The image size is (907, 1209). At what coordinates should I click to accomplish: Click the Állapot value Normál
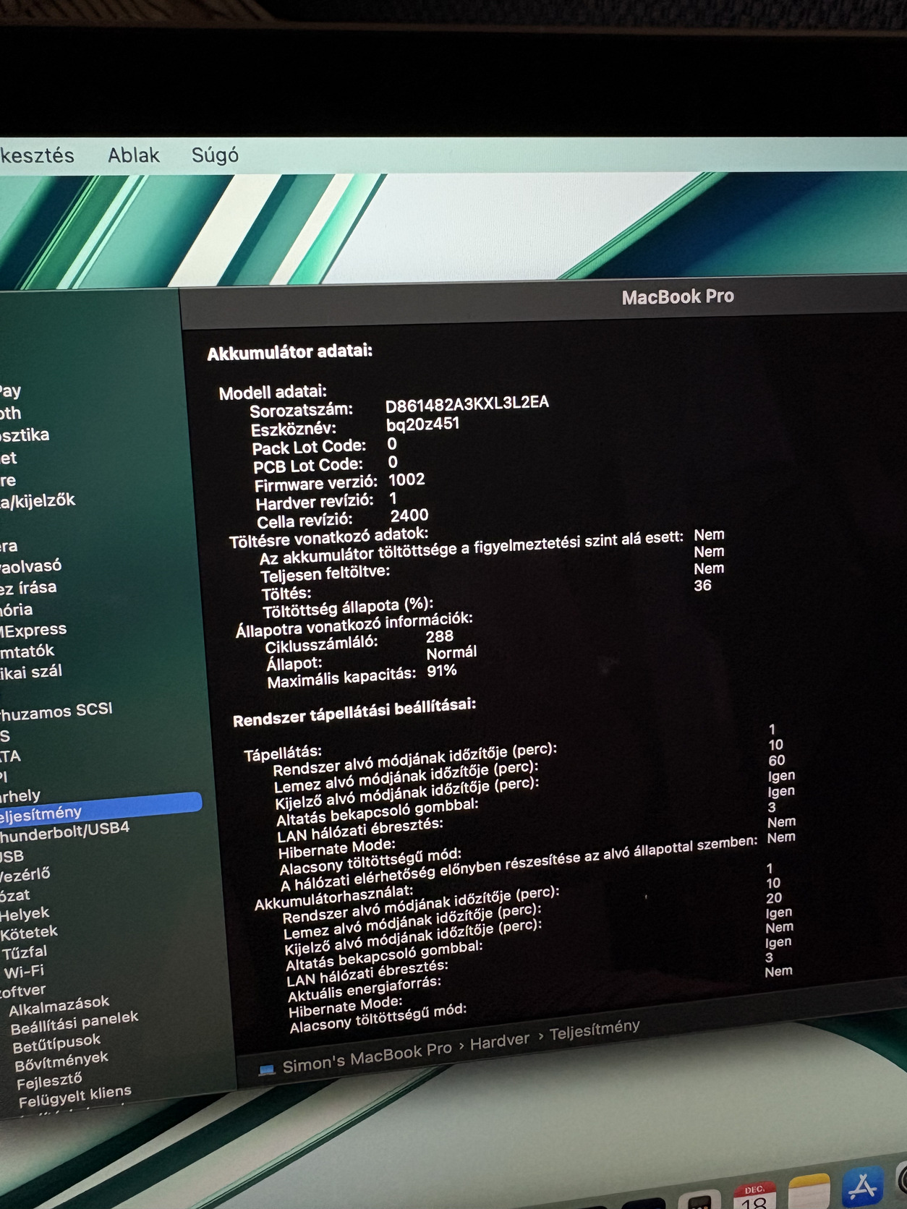coord(451,653)
